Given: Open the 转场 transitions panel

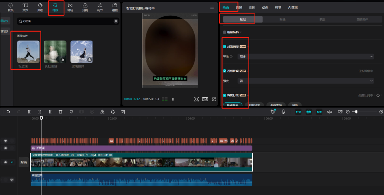Looking at the screenshot, I should [70, 7].
